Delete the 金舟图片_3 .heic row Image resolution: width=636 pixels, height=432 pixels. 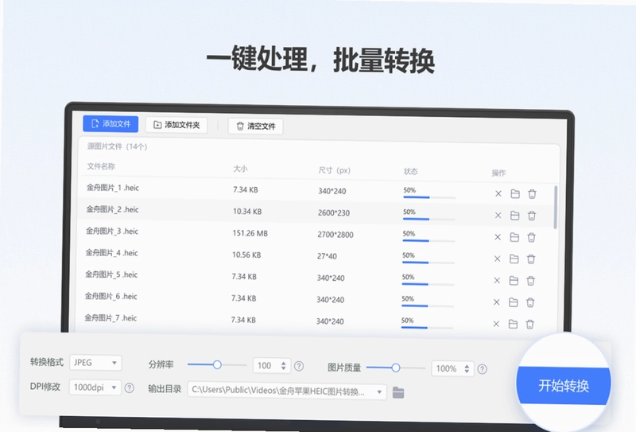click(531, 238)
